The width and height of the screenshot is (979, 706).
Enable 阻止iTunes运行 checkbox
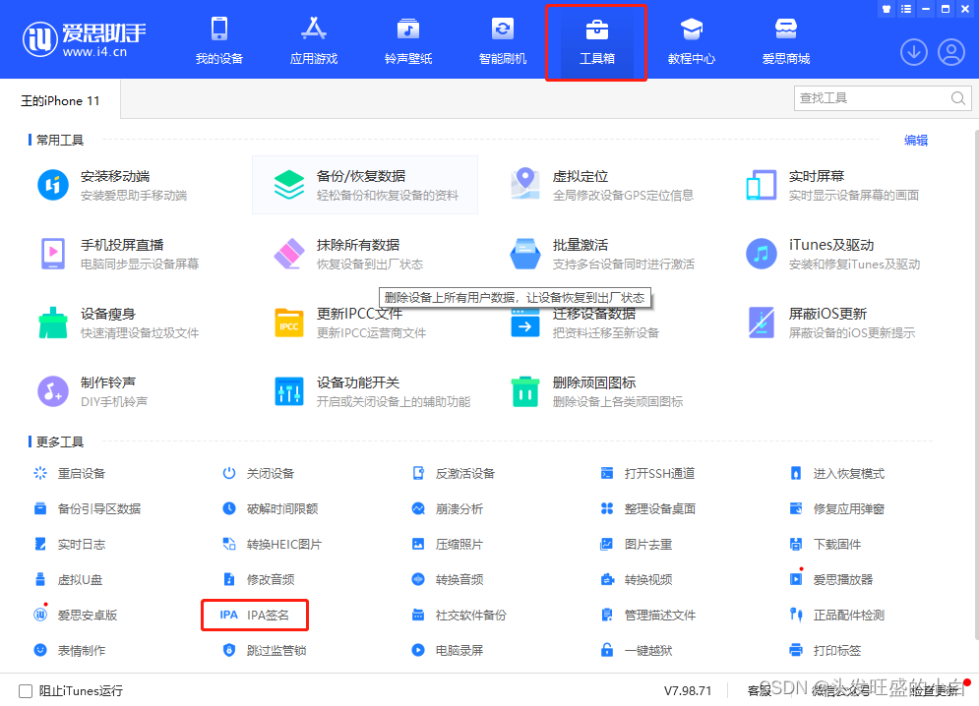[26, 691]
